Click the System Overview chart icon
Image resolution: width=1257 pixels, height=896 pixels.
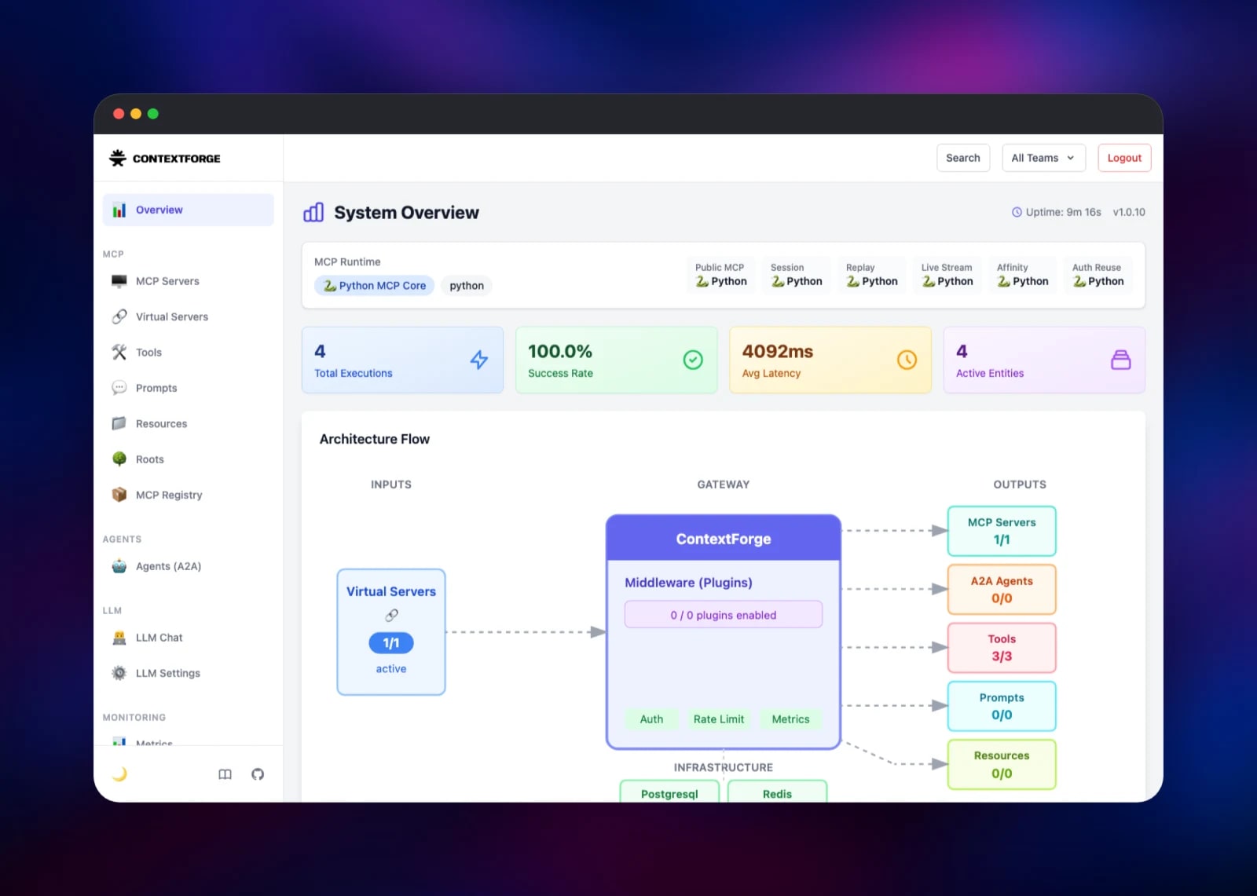[313, 212]
